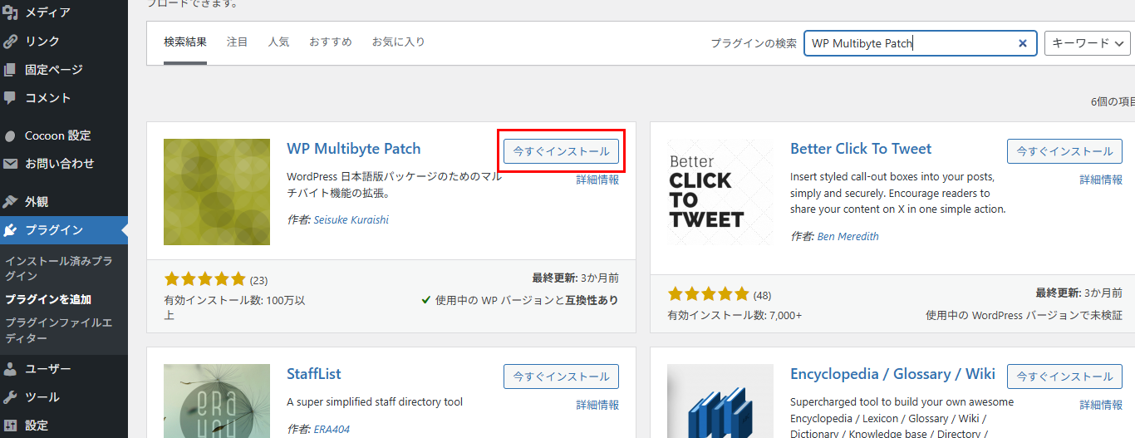Open プラグインファイルエディター submenu item
1135x438 pixels.
(x=58, y=330)
